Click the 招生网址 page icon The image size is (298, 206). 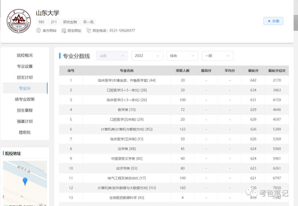tap(64, 30)
